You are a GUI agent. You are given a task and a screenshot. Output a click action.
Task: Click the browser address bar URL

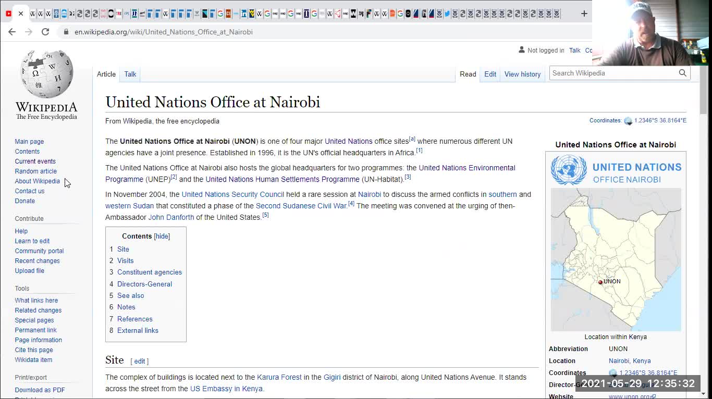(164, 32)
